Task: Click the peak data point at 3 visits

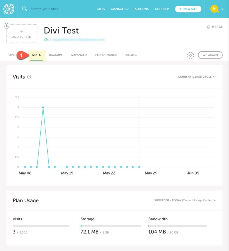Action: (x=43, y=107)
